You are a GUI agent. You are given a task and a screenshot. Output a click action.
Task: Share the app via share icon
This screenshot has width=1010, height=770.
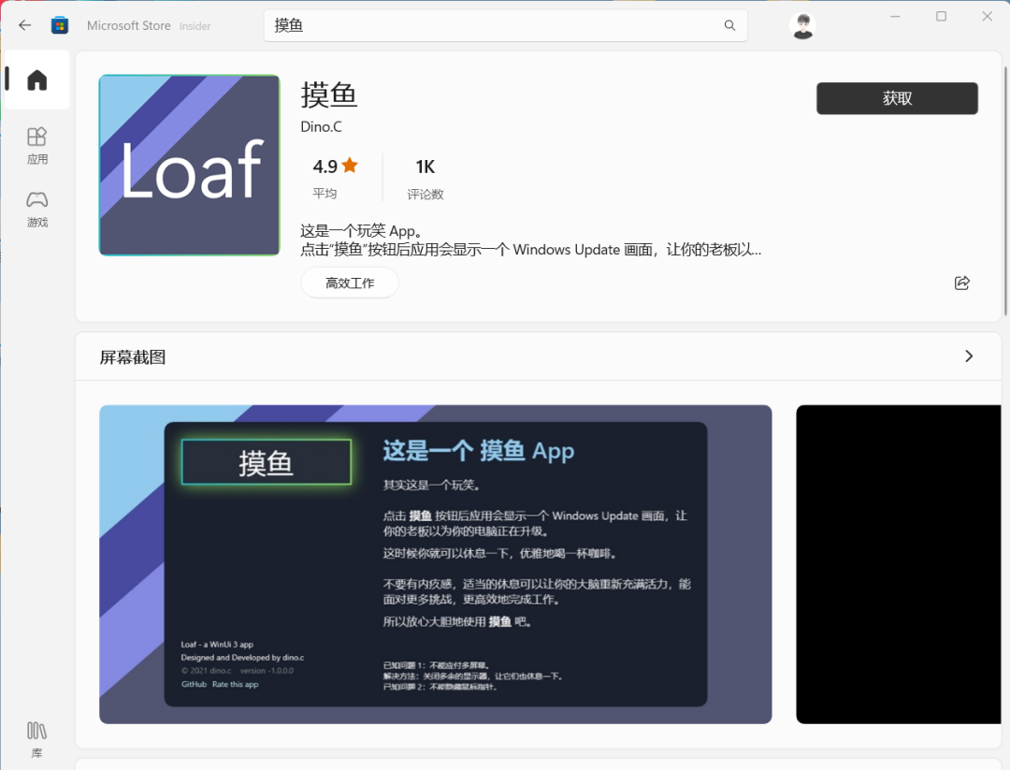tap(961, 283)
